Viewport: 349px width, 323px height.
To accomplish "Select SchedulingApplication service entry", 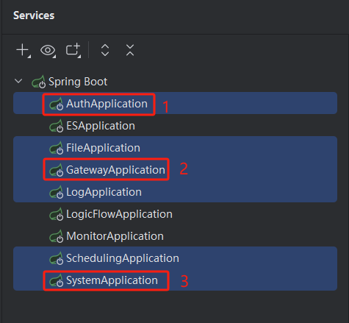I will point(175,258).
